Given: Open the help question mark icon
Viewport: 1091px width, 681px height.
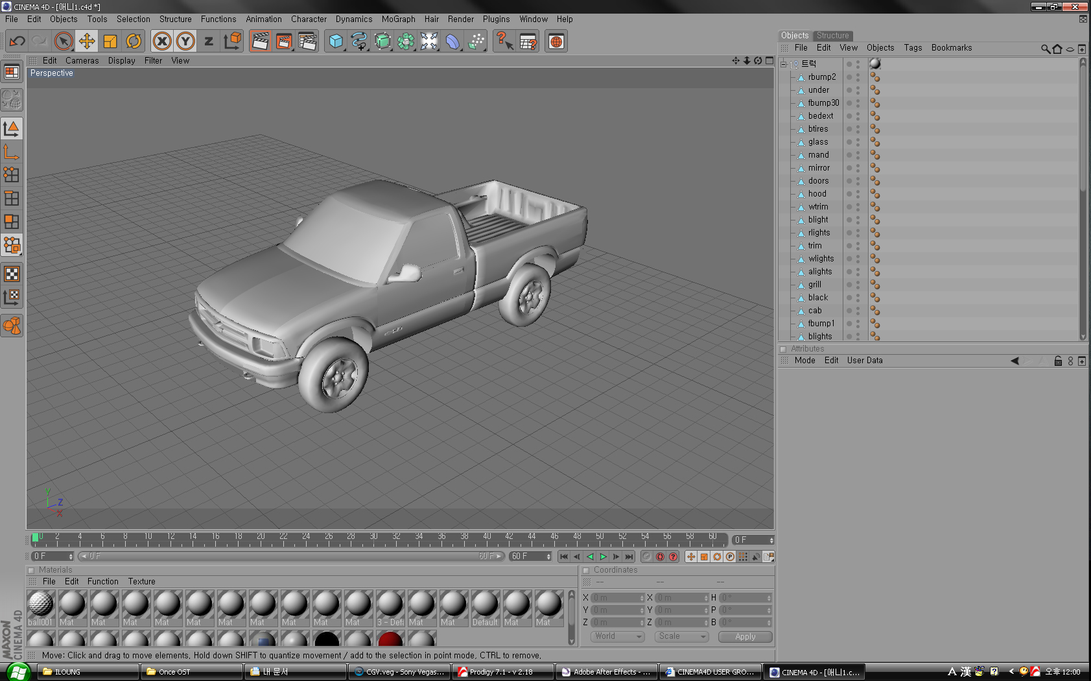Looking at the screenshot, I should pyautogui.click(x=504, y=42).
